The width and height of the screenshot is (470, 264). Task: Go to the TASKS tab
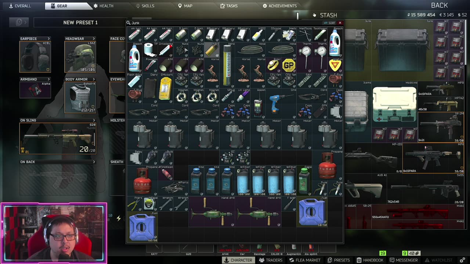tap(229, 6)
